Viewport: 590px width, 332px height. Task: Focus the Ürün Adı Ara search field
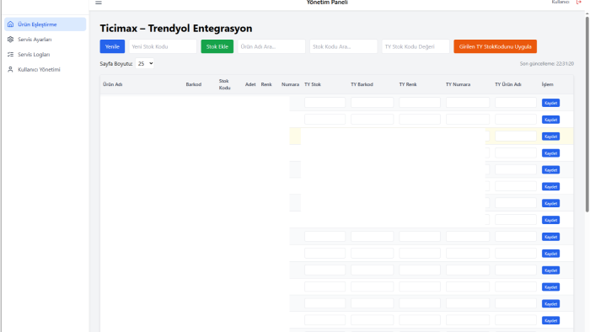click(271, 46)
